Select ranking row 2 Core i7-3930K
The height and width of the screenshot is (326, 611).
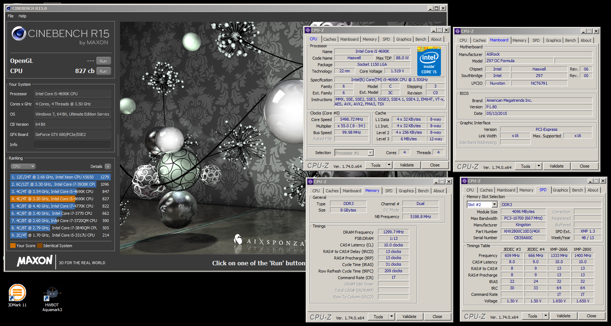(x=60, y=184)
